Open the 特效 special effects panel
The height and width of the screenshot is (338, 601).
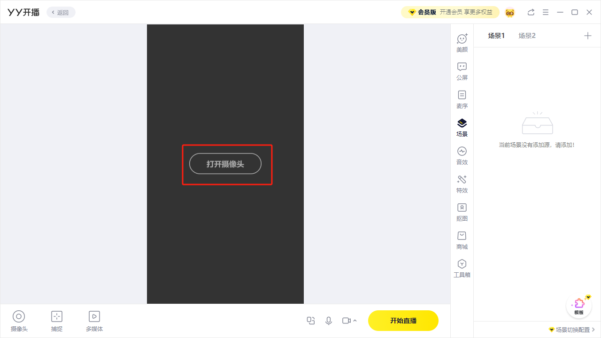point(462,184)
